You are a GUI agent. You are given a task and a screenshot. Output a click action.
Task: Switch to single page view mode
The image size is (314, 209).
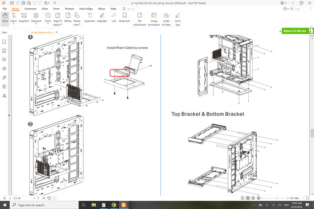(x=242, y=198)
